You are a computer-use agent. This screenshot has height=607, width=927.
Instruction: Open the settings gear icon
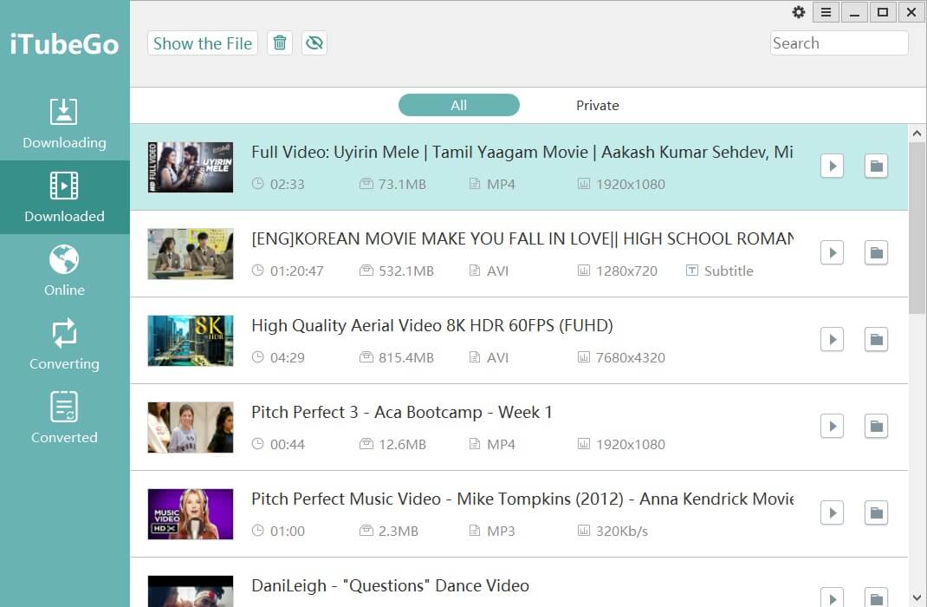[x=799, y=12]
